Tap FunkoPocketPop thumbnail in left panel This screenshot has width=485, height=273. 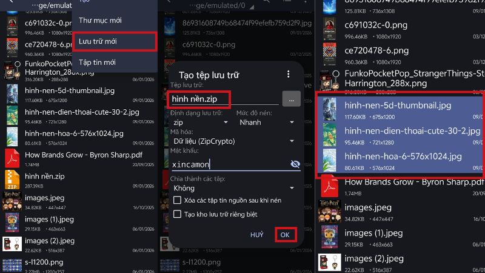click(x=12, y=70)
